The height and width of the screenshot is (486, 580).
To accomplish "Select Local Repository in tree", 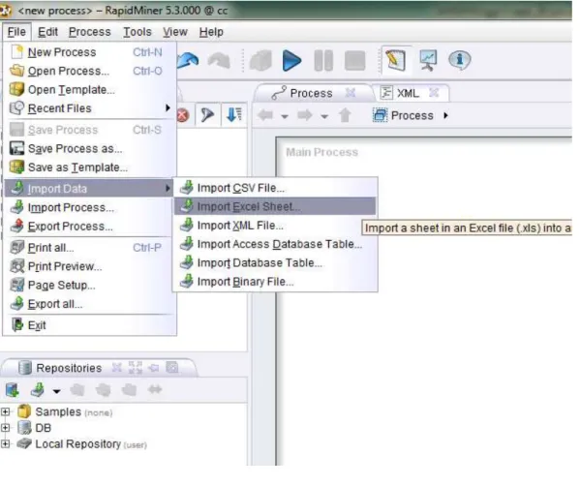I will 82,443.
